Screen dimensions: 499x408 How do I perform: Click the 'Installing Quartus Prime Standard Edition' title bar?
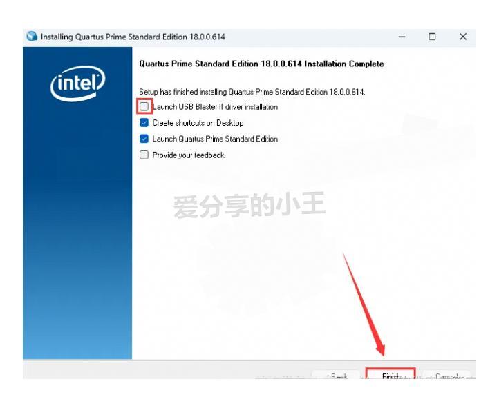[x=133, y=37]
